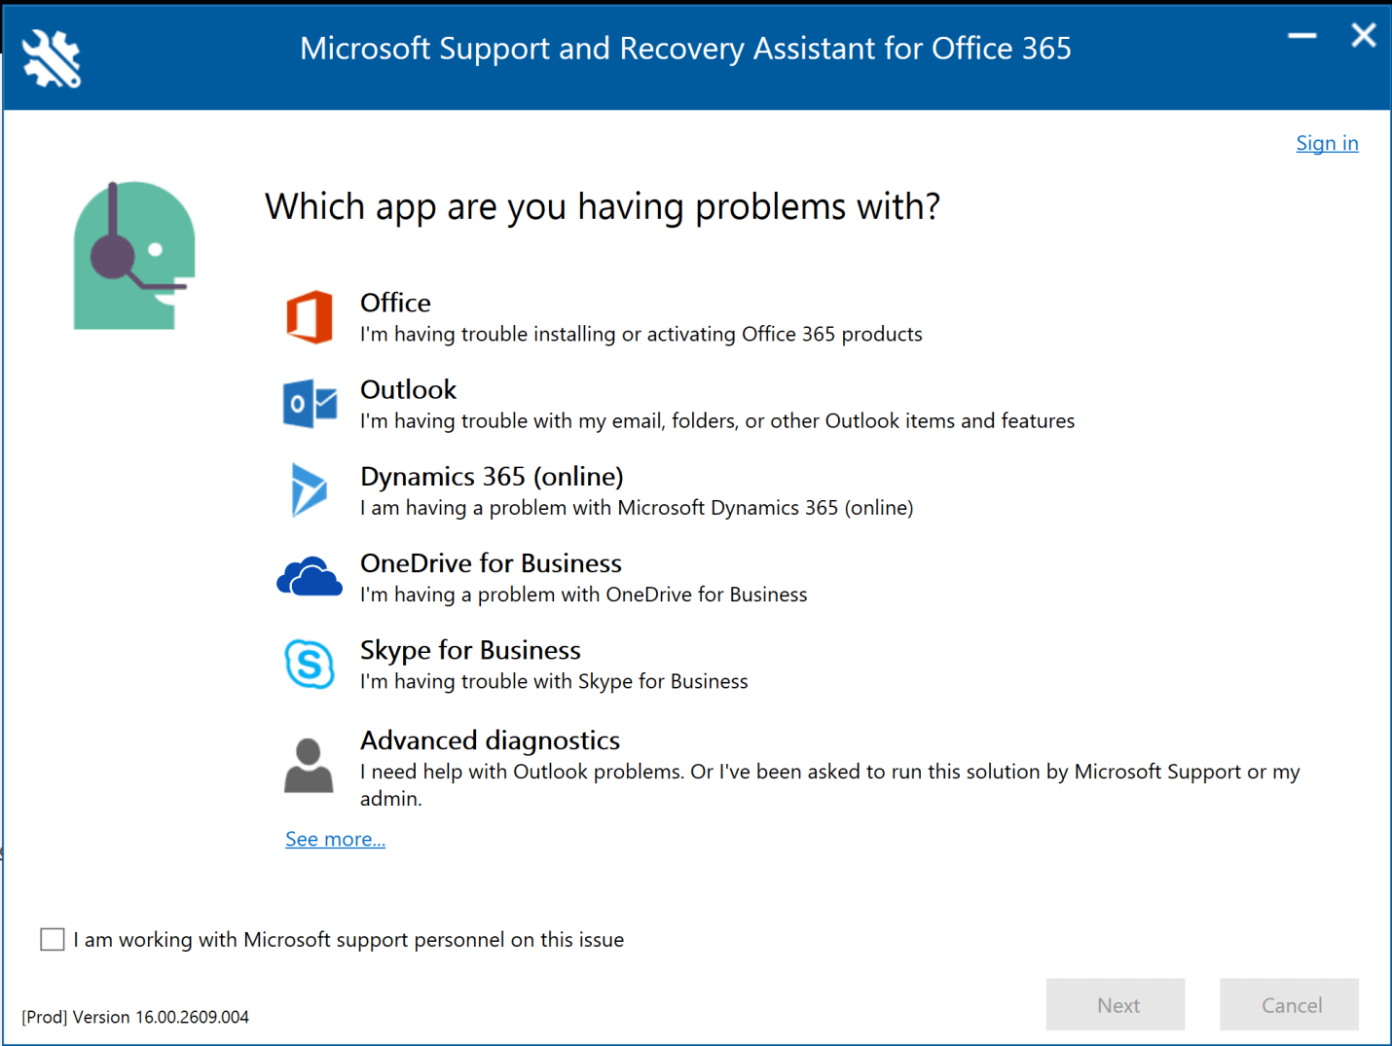
Task: Select the Skype for Business icon
Action: pos(309,664)
